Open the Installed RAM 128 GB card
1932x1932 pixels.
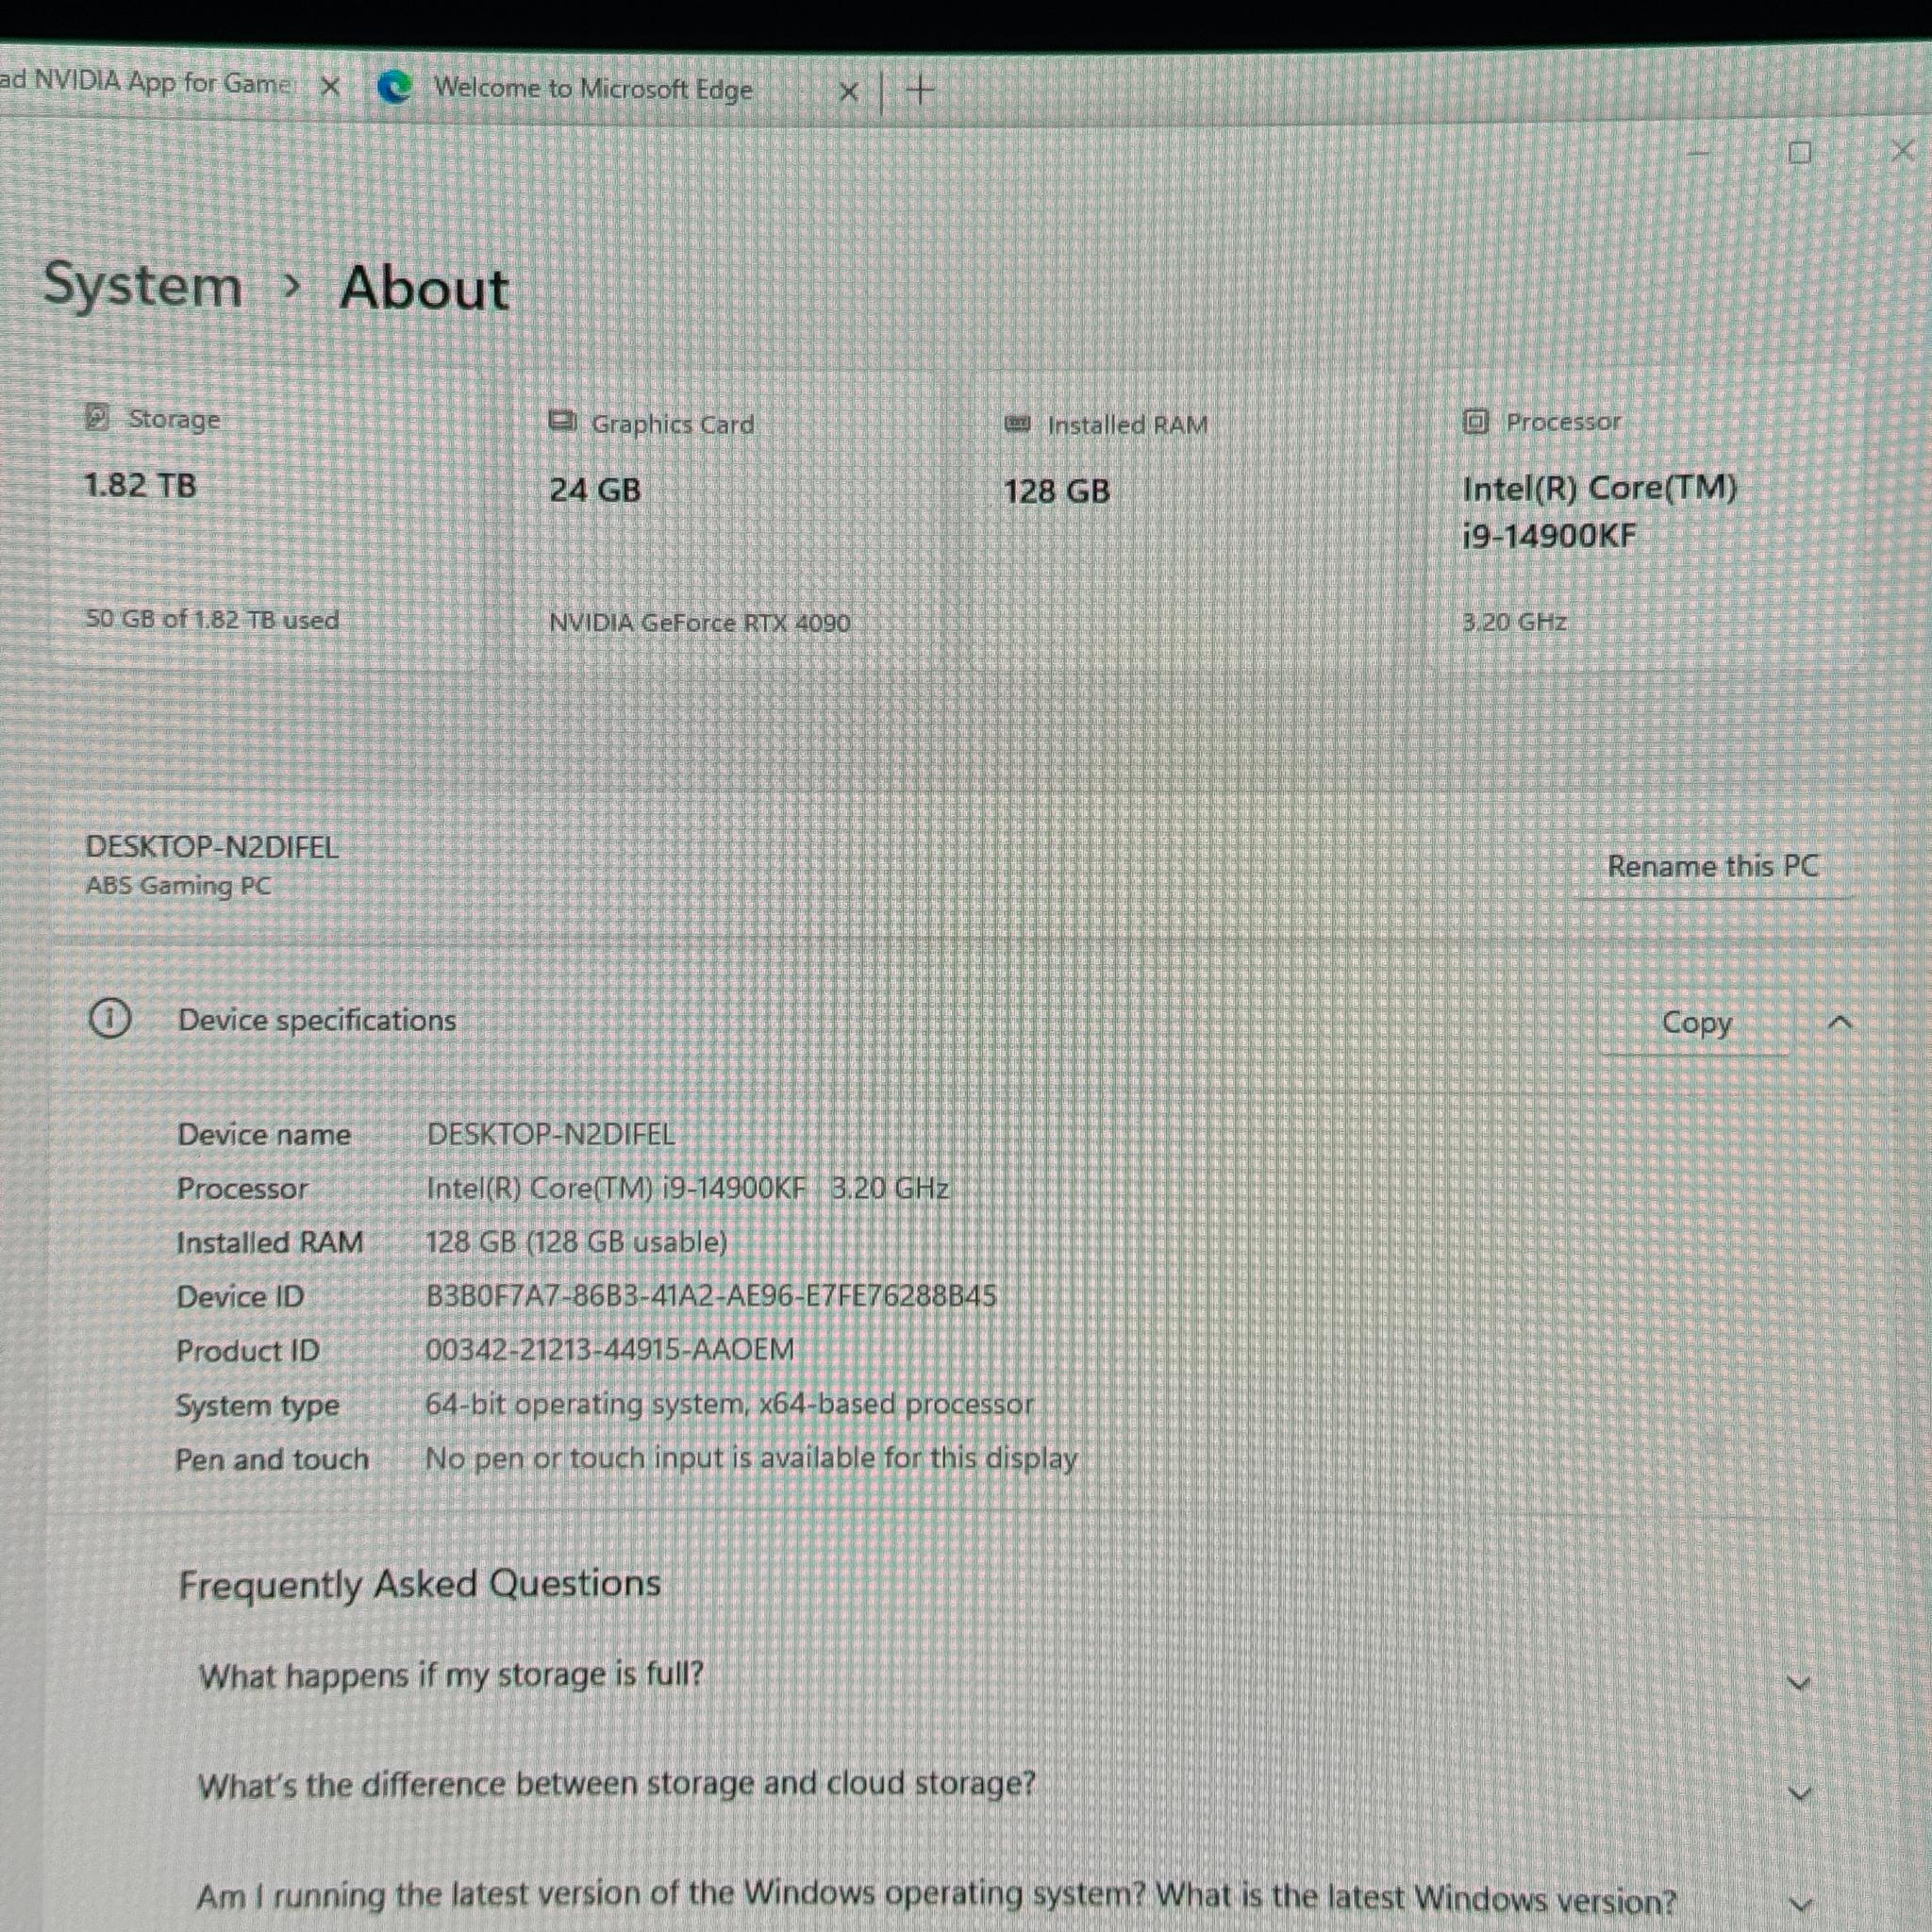pyautogui.click(x=1186, y=520)
